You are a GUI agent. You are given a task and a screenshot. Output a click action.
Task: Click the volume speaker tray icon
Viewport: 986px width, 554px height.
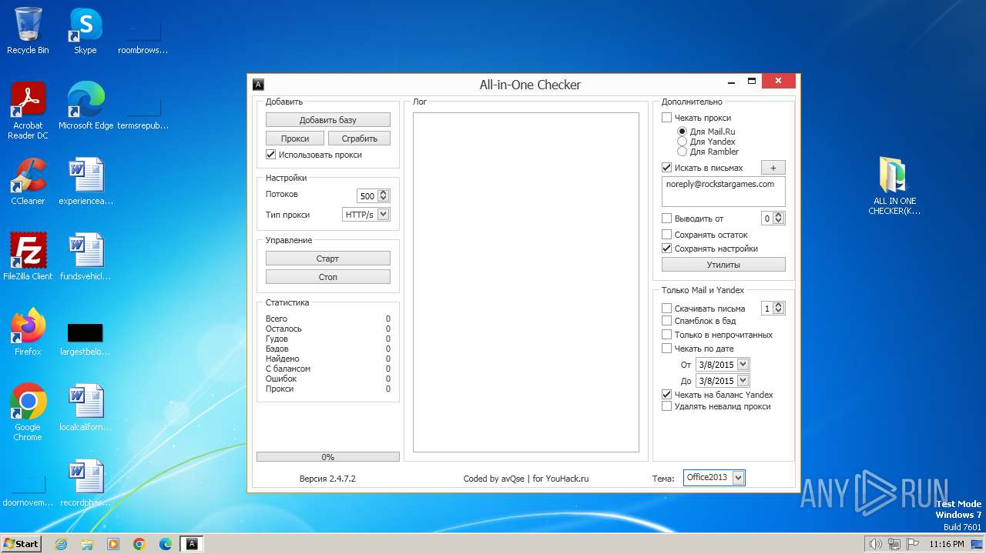tap(876, 544)
